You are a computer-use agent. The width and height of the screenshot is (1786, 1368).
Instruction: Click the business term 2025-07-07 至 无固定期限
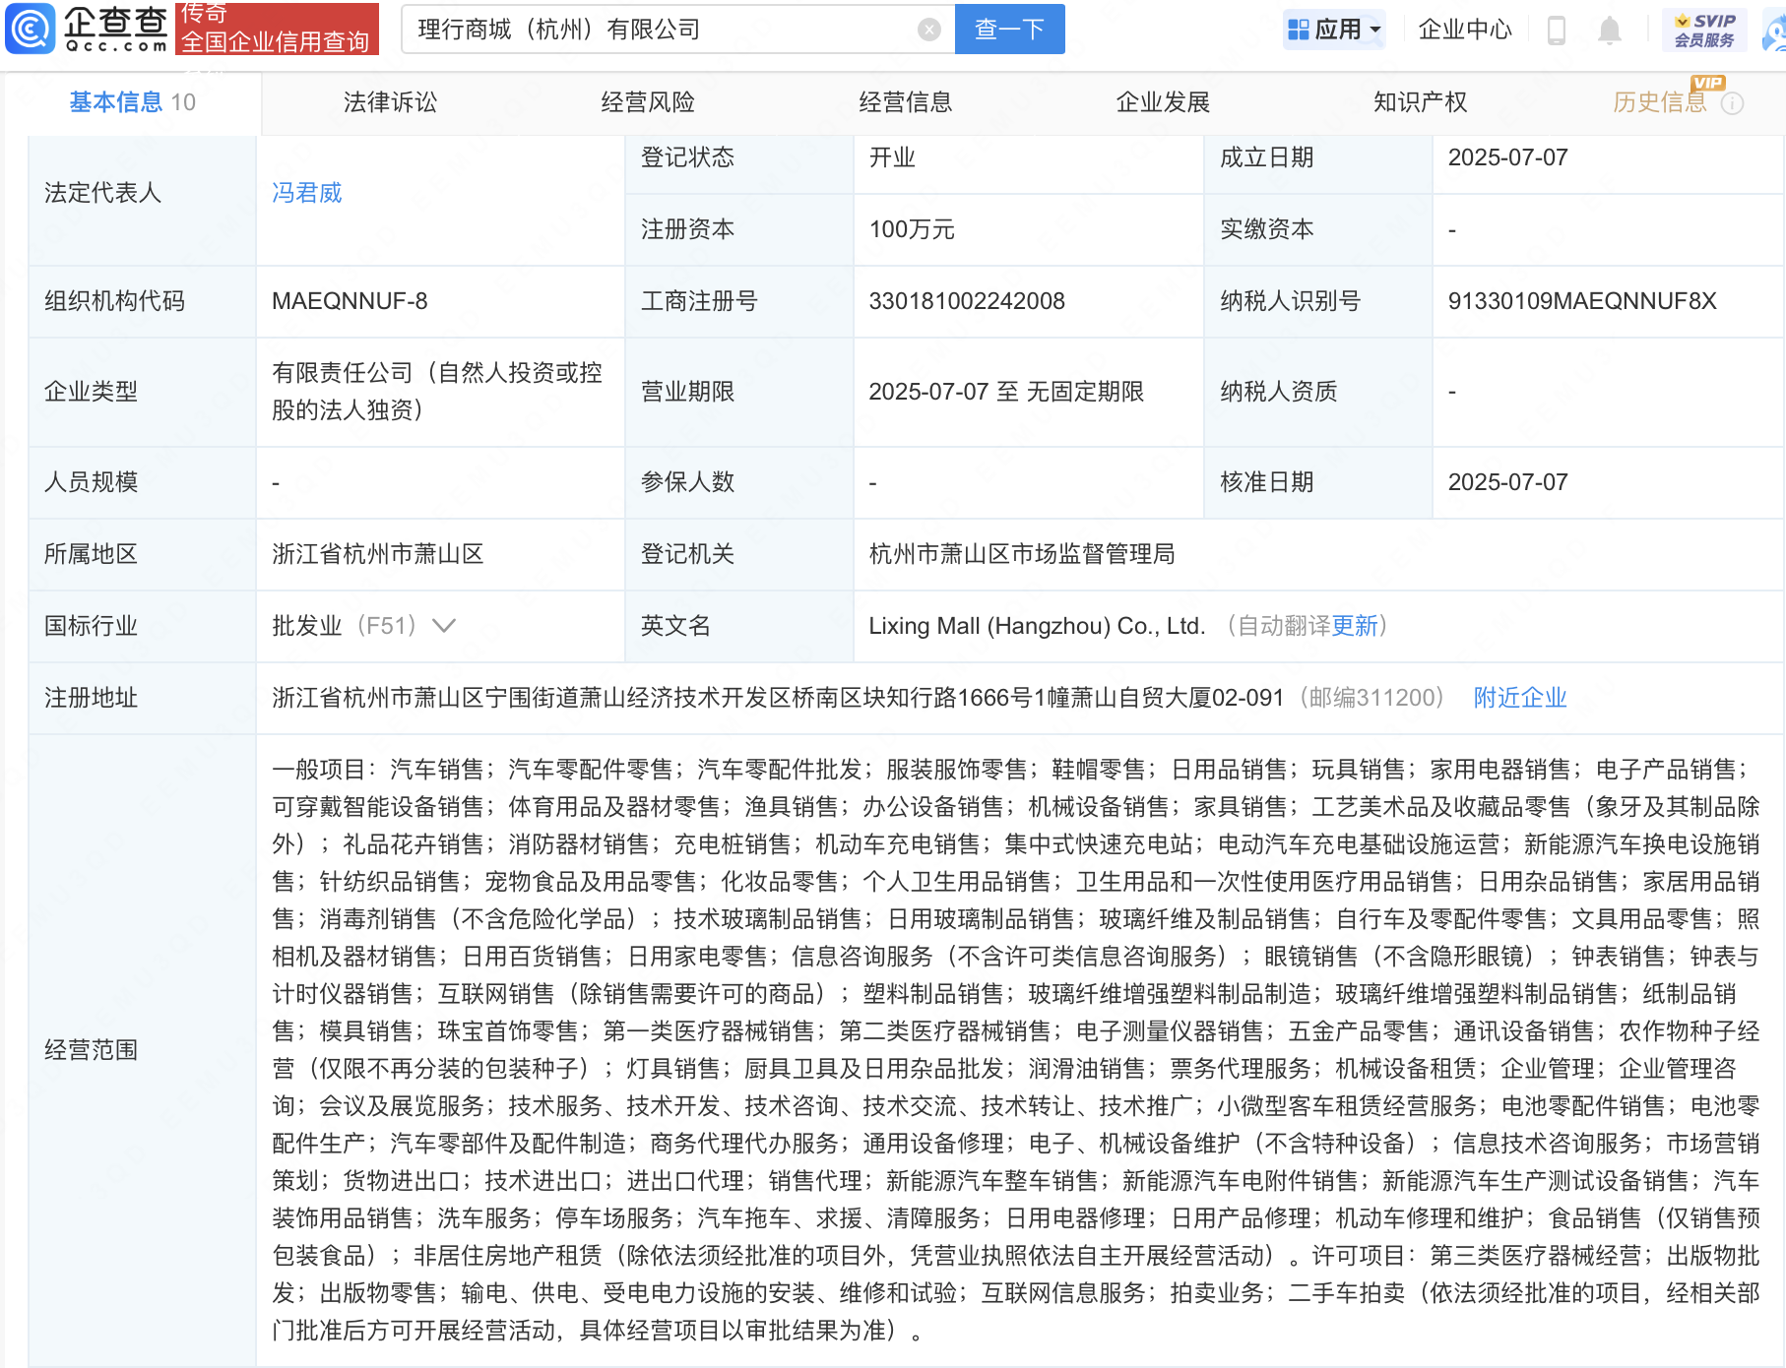pos(1006,392)
